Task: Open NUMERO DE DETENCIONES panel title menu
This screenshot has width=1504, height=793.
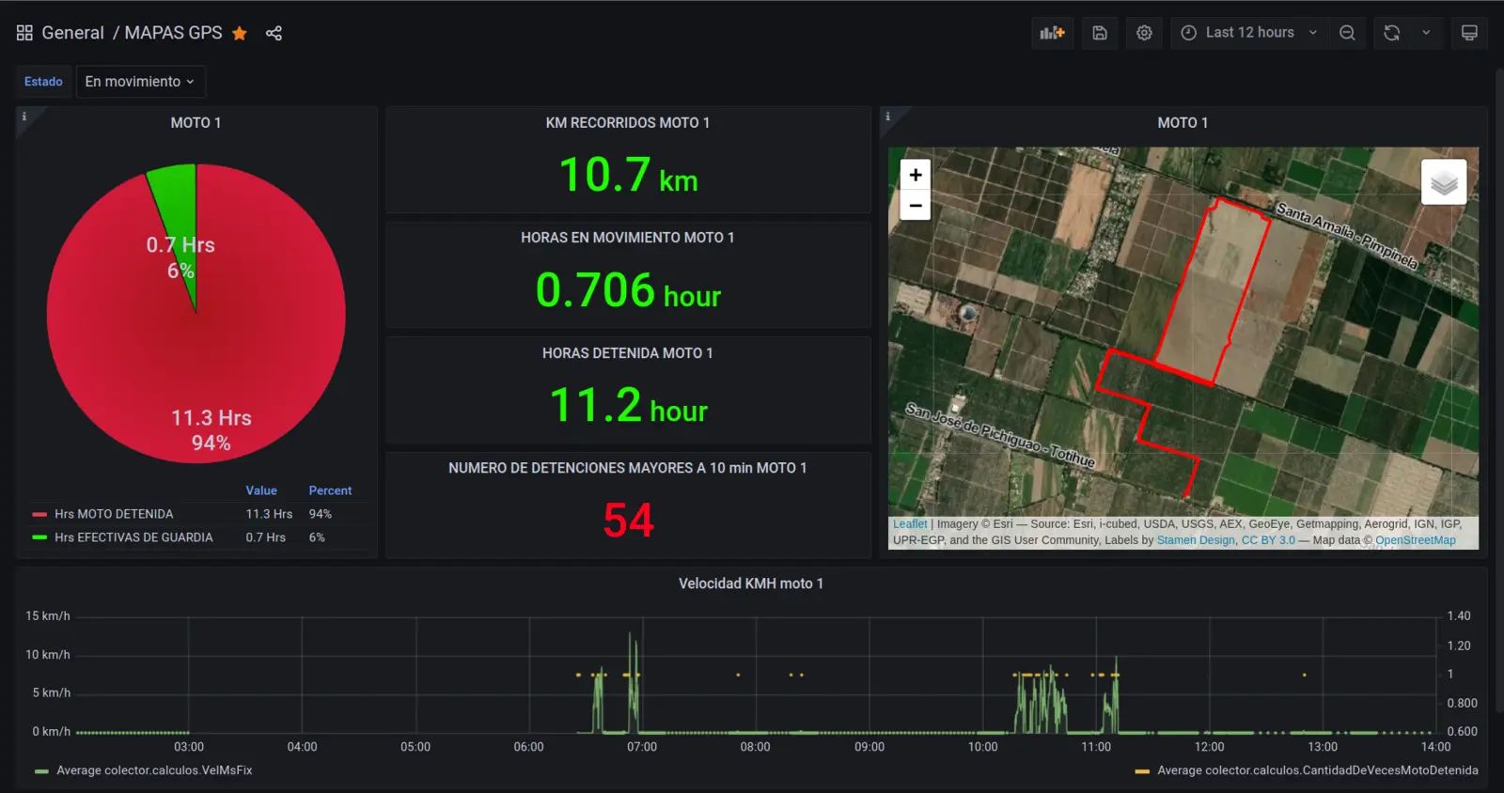Action: pos(628,468)
